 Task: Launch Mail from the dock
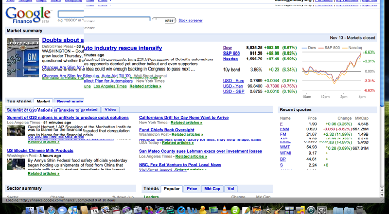click(40, 210)
